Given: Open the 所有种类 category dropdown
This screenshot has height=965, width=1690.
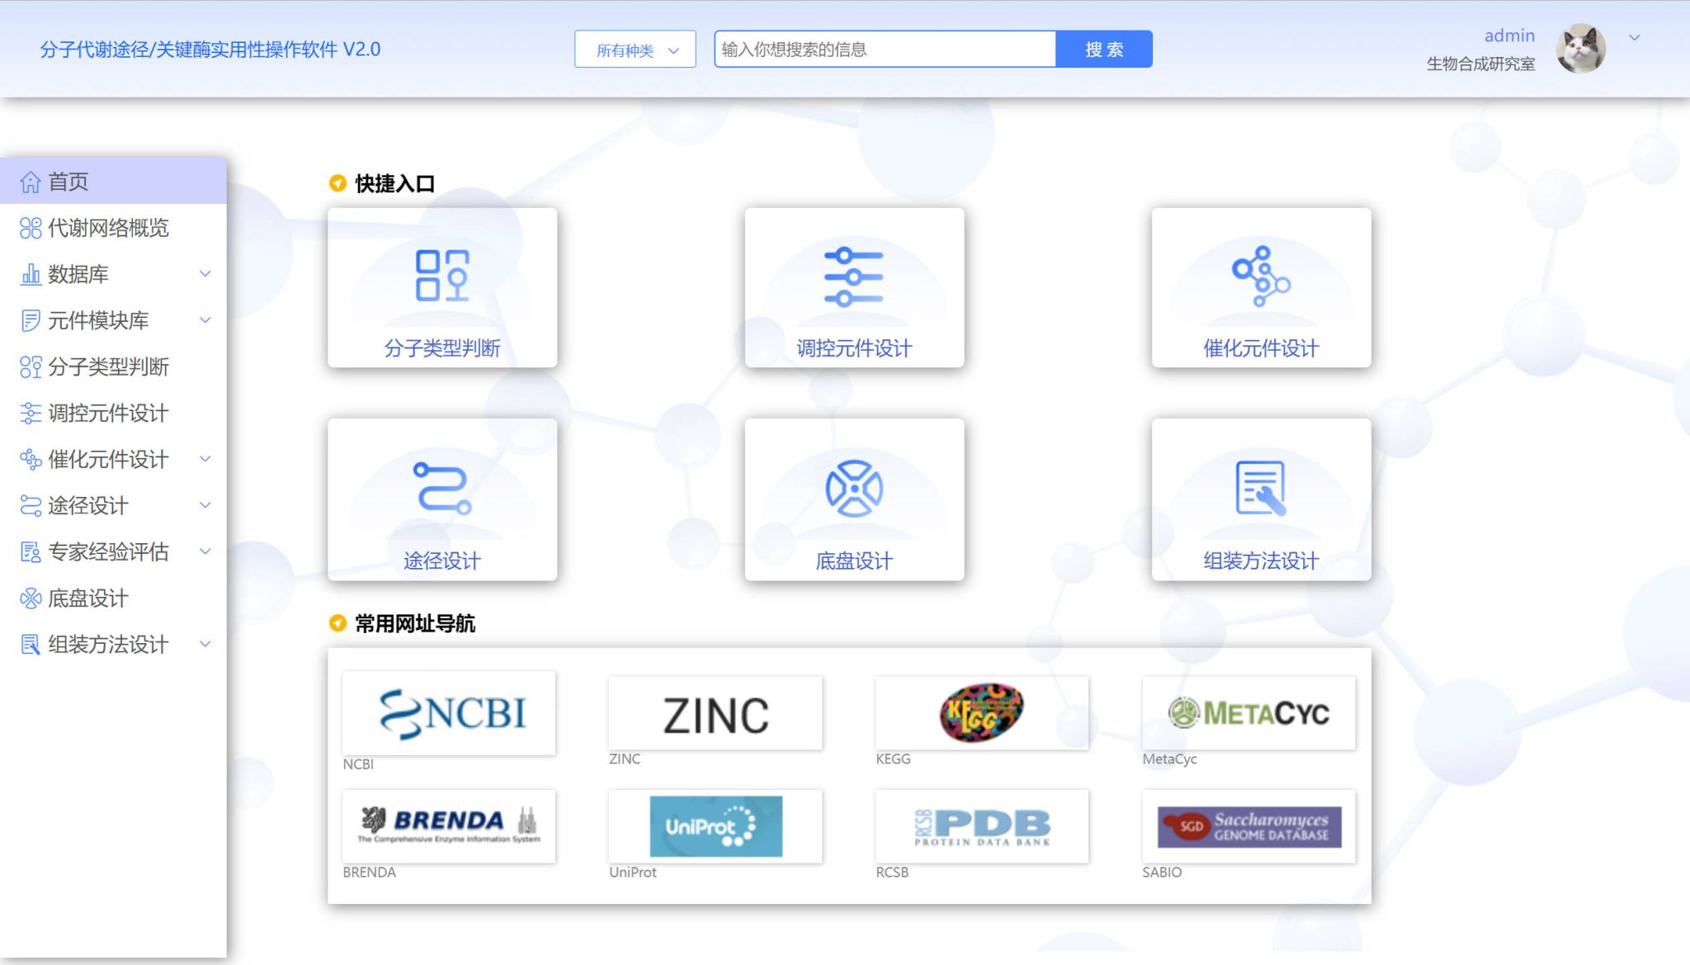Looking at the screenshot, I should coord(635,50).
